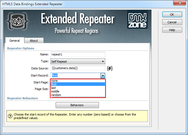Choose 'middle' from Start Record list
The image size is (188, 135).
(x=78, y=91)
